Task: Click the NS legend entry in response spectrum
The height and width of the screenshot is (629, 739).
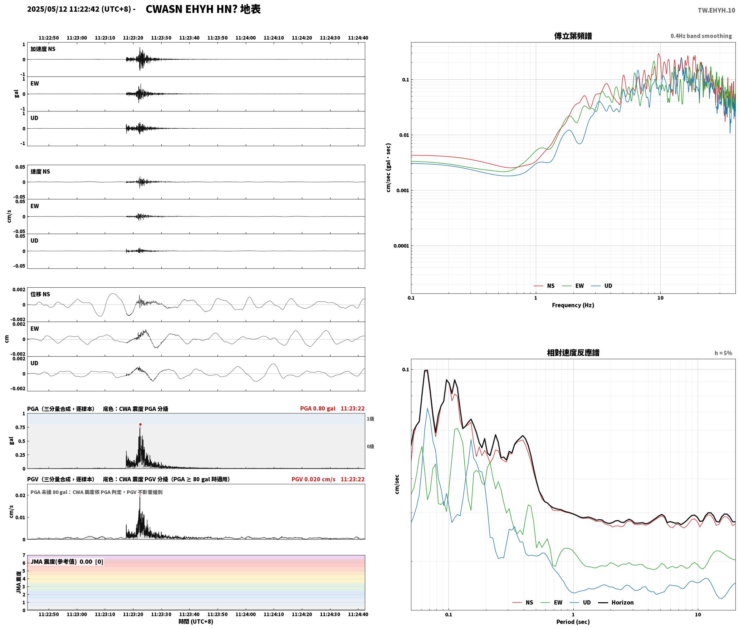Action: pyautogui.click(x=523, y=603)
